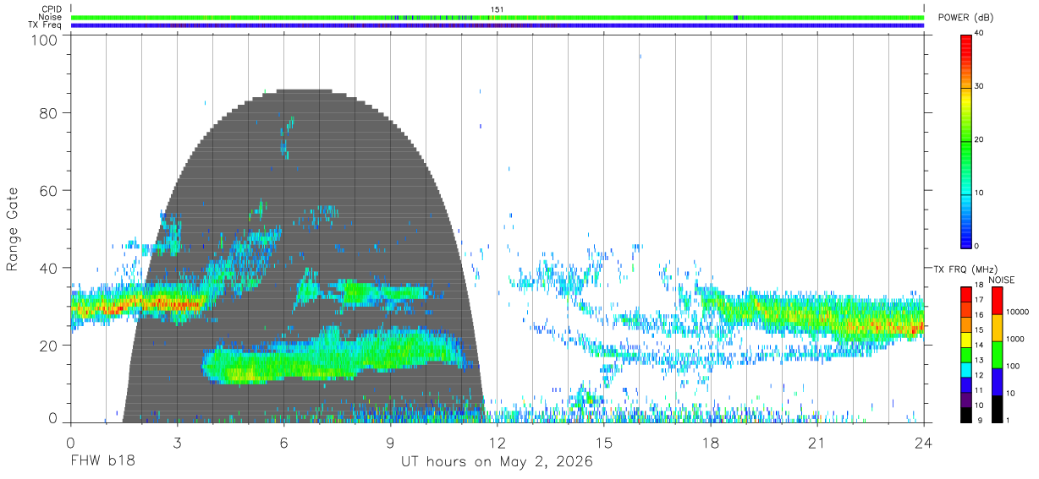Image resolution: width=1039 pixels, height=479 pixels.
Task: Click the "CPID" row label
Action: [52, 9]
